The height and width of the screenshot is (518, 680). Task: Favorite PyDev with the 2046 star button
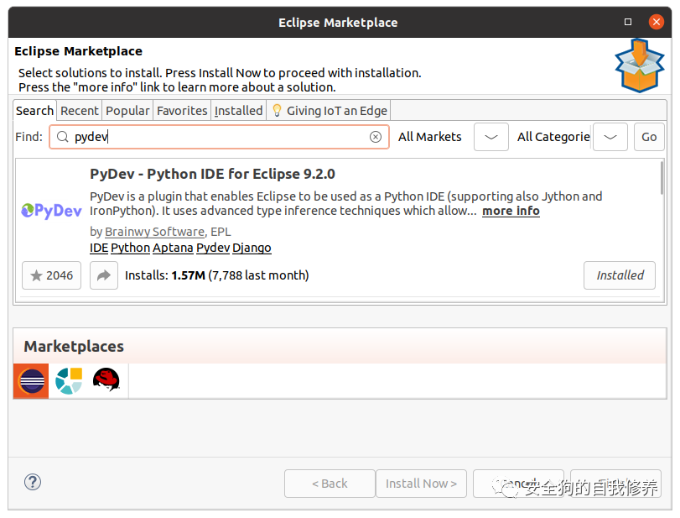coord(52,275)
